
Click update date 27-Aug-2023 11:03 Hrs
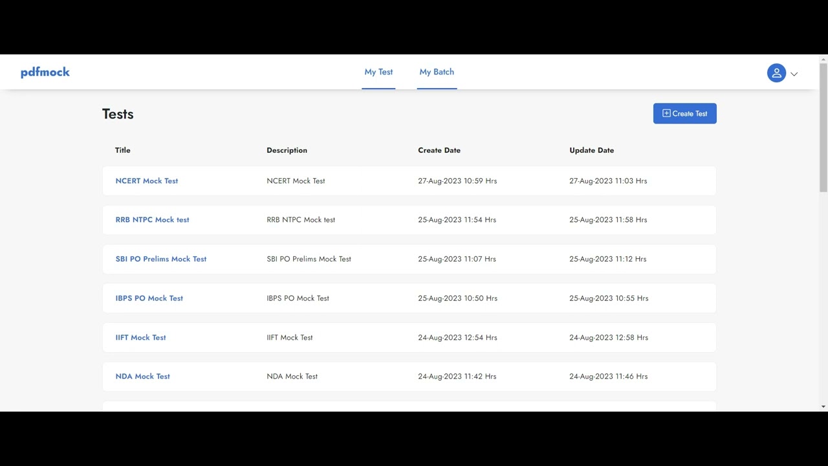(x=608, y=181)
